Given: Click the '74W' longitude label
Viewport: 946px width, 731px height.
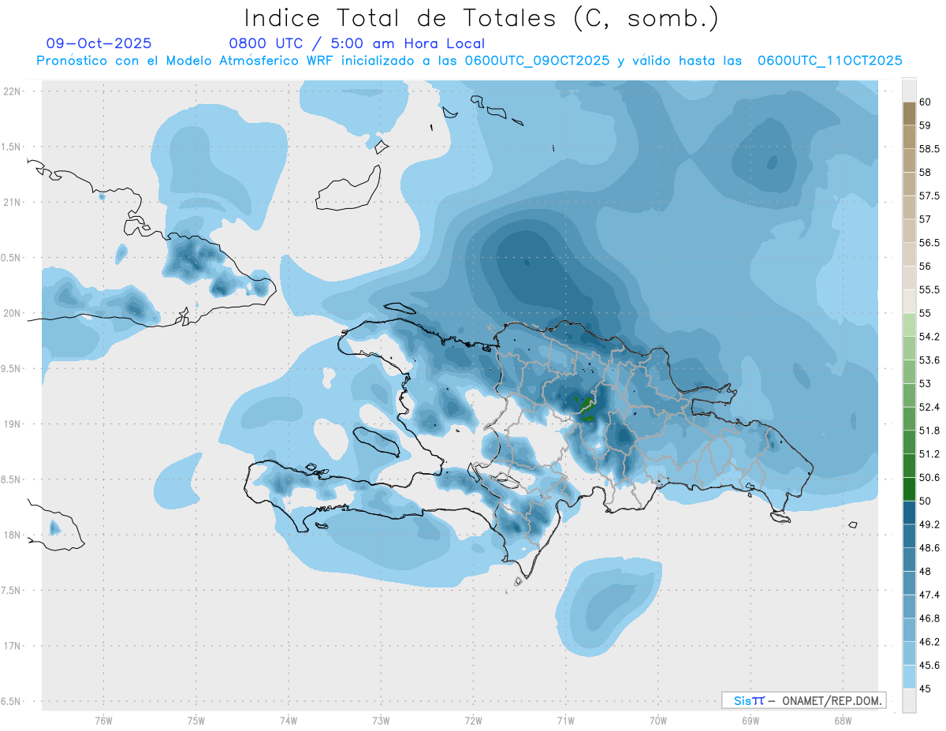Looking at the screenshot, I should [289, 721].
